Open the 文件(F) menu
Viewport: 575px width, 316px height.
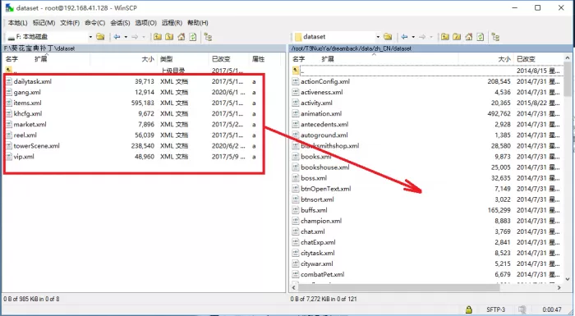coord(70,23)
